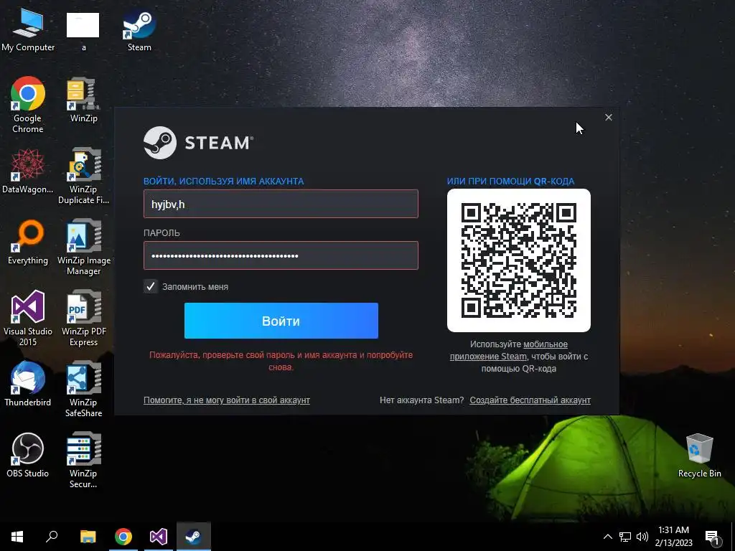Viewport: 735px width, 551px height.
Task: Click the Steam logo in login window
Action: 198,143
